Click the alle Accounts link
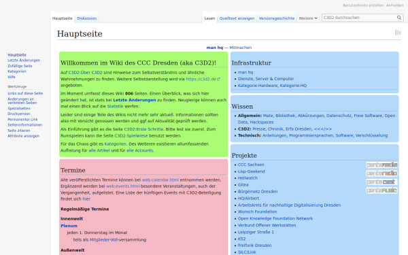Screen dimensions: 408x255 (139, 150)
